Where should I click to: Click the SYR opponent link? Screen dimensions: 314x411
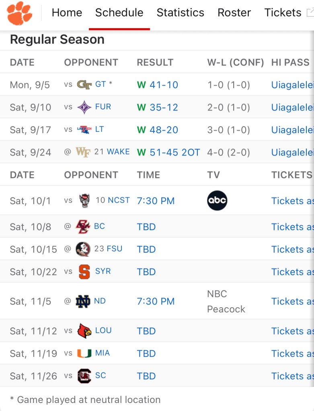[x=103, y=272]
